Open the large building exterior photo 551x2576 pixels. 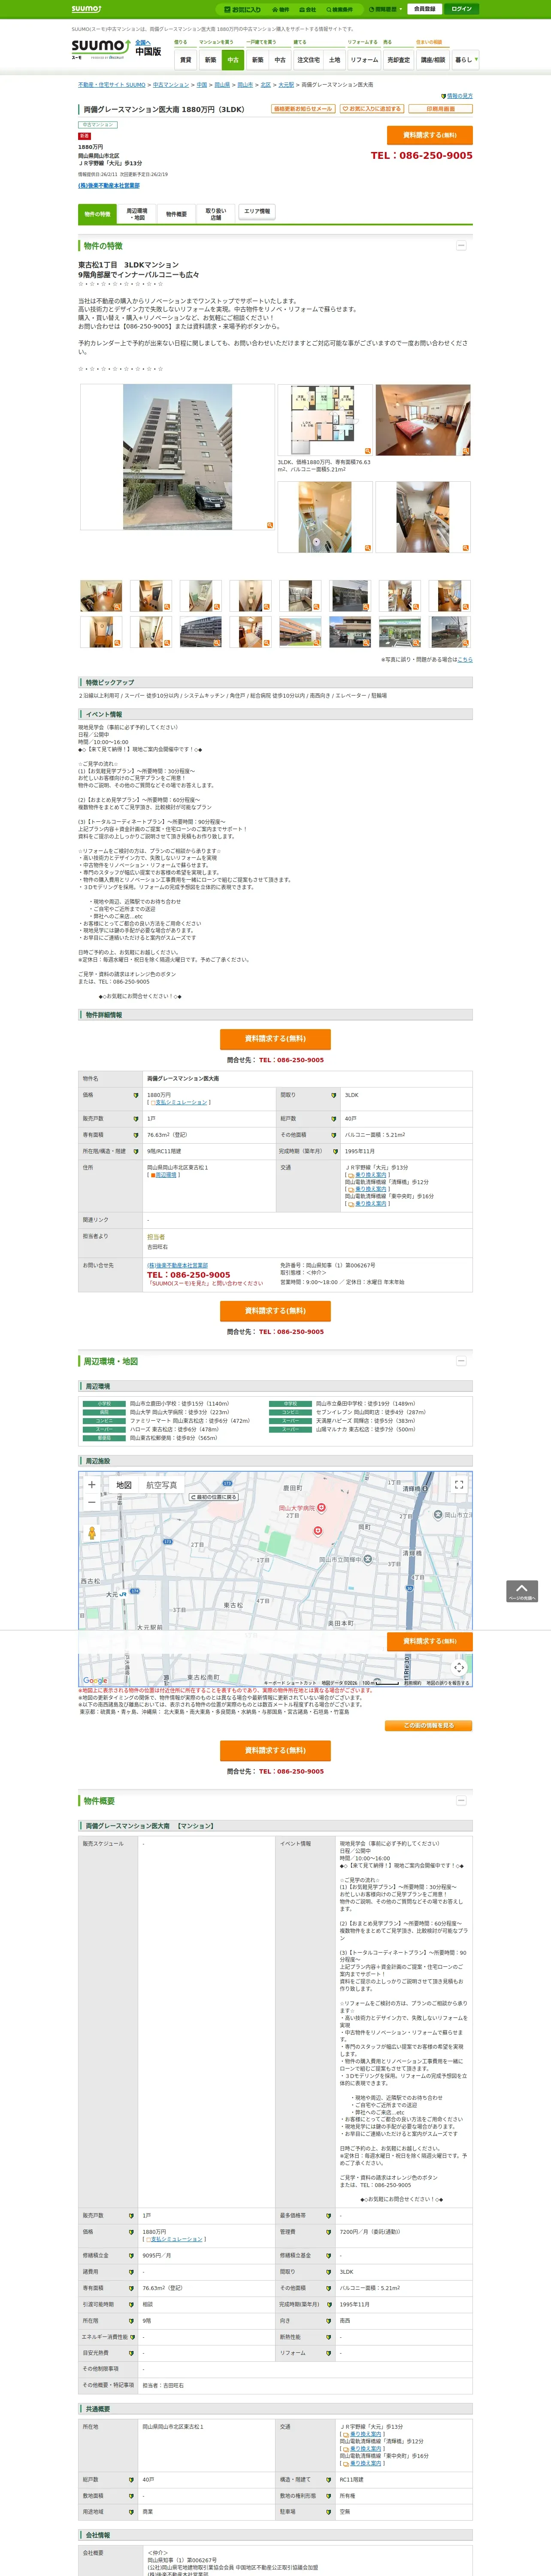pos(177,457)
